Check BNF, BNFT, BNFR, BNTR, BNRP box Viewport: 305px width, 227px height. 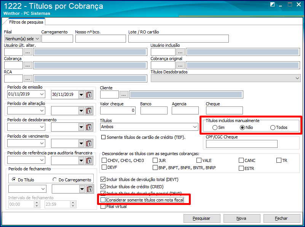[x=155, y=167]
